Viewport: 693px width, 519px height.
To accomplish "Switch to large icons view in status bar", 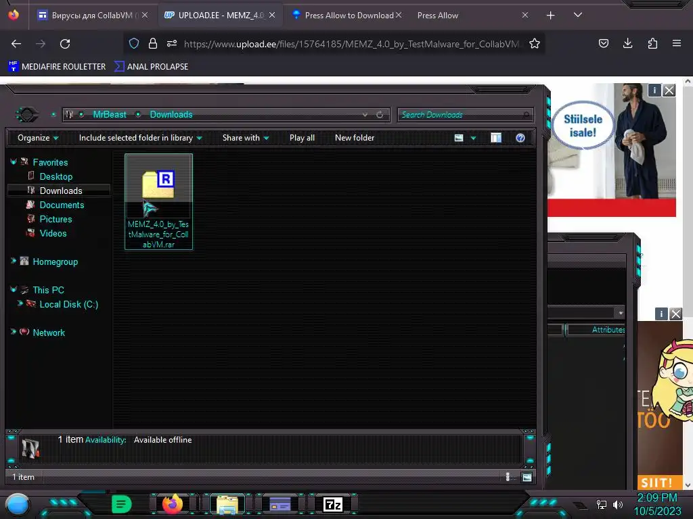I will pos(527,477).
